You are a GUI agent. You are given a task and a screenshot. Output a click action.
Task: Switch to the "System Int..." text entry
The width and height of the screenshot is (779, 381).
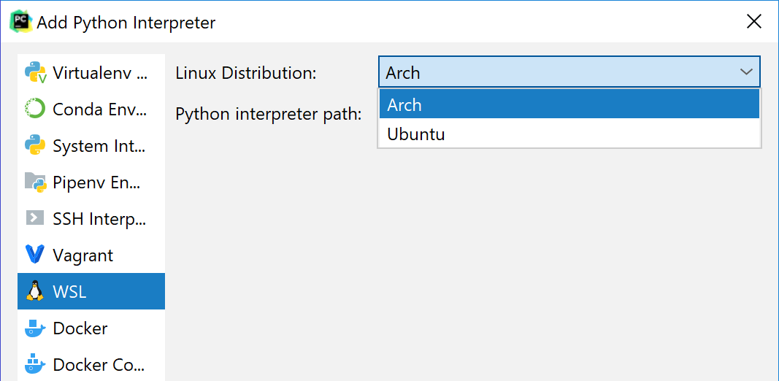point(99,146)
